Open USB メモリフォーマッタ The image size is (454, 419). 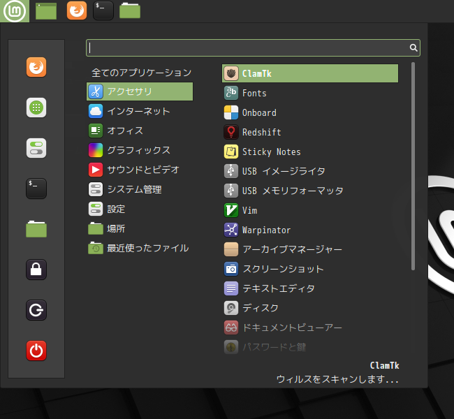(x=310, y=191)
